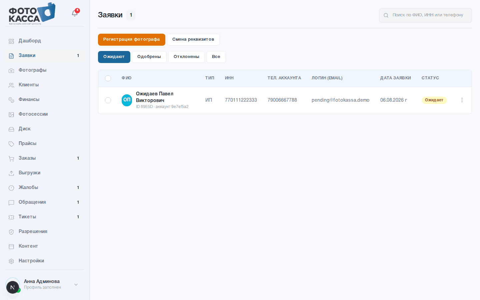The width and height of the screenshot is (480, 300).
Task: Filter by Одобрены status
Action: (149, 57)
